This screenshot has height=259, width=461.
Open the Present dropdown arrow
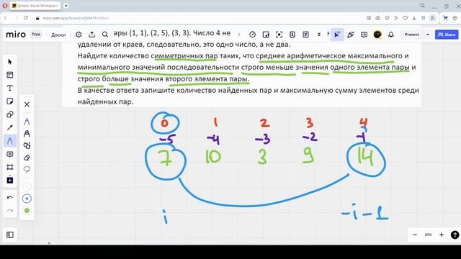(428, 35)
